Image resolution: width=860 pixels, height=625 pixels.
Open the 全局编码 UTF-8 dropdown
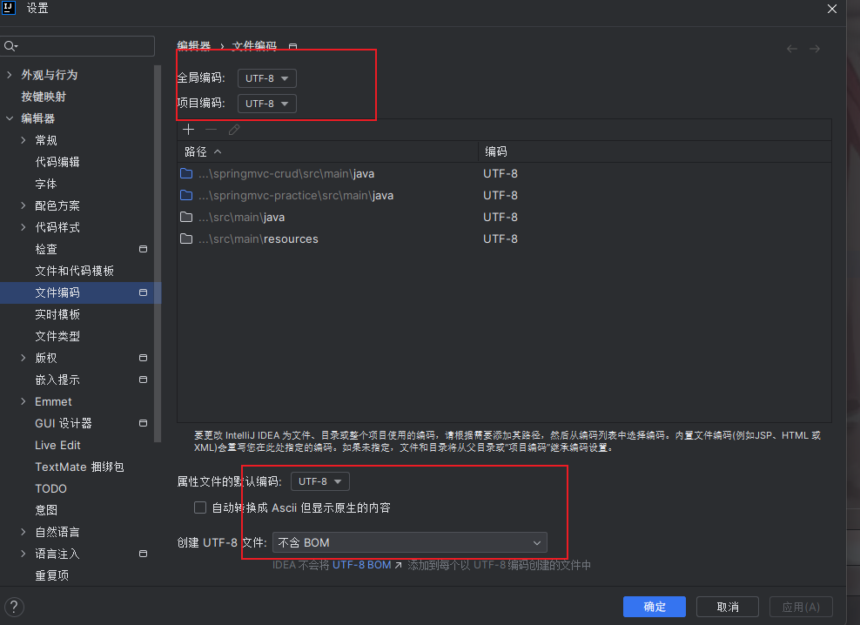266,77
